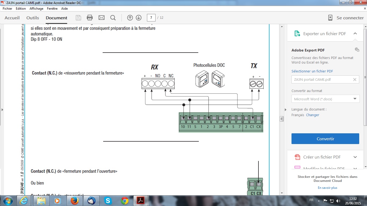Show hidden system tray icons

[319, 201]
